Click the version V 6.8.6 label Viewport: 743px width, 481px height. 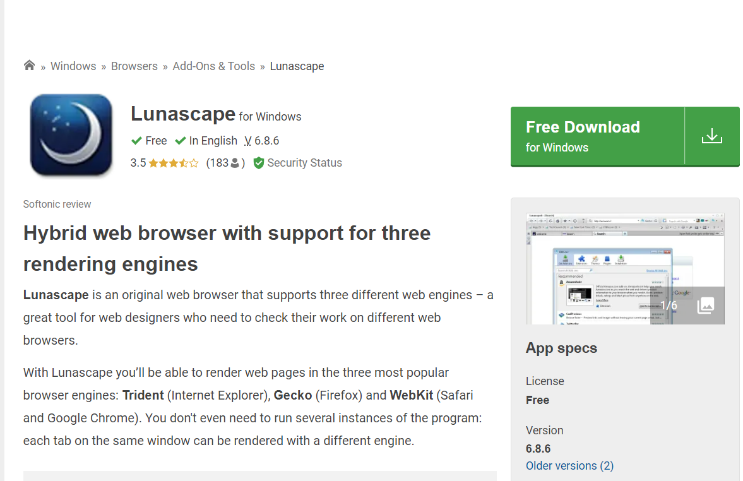coord(261,141)
